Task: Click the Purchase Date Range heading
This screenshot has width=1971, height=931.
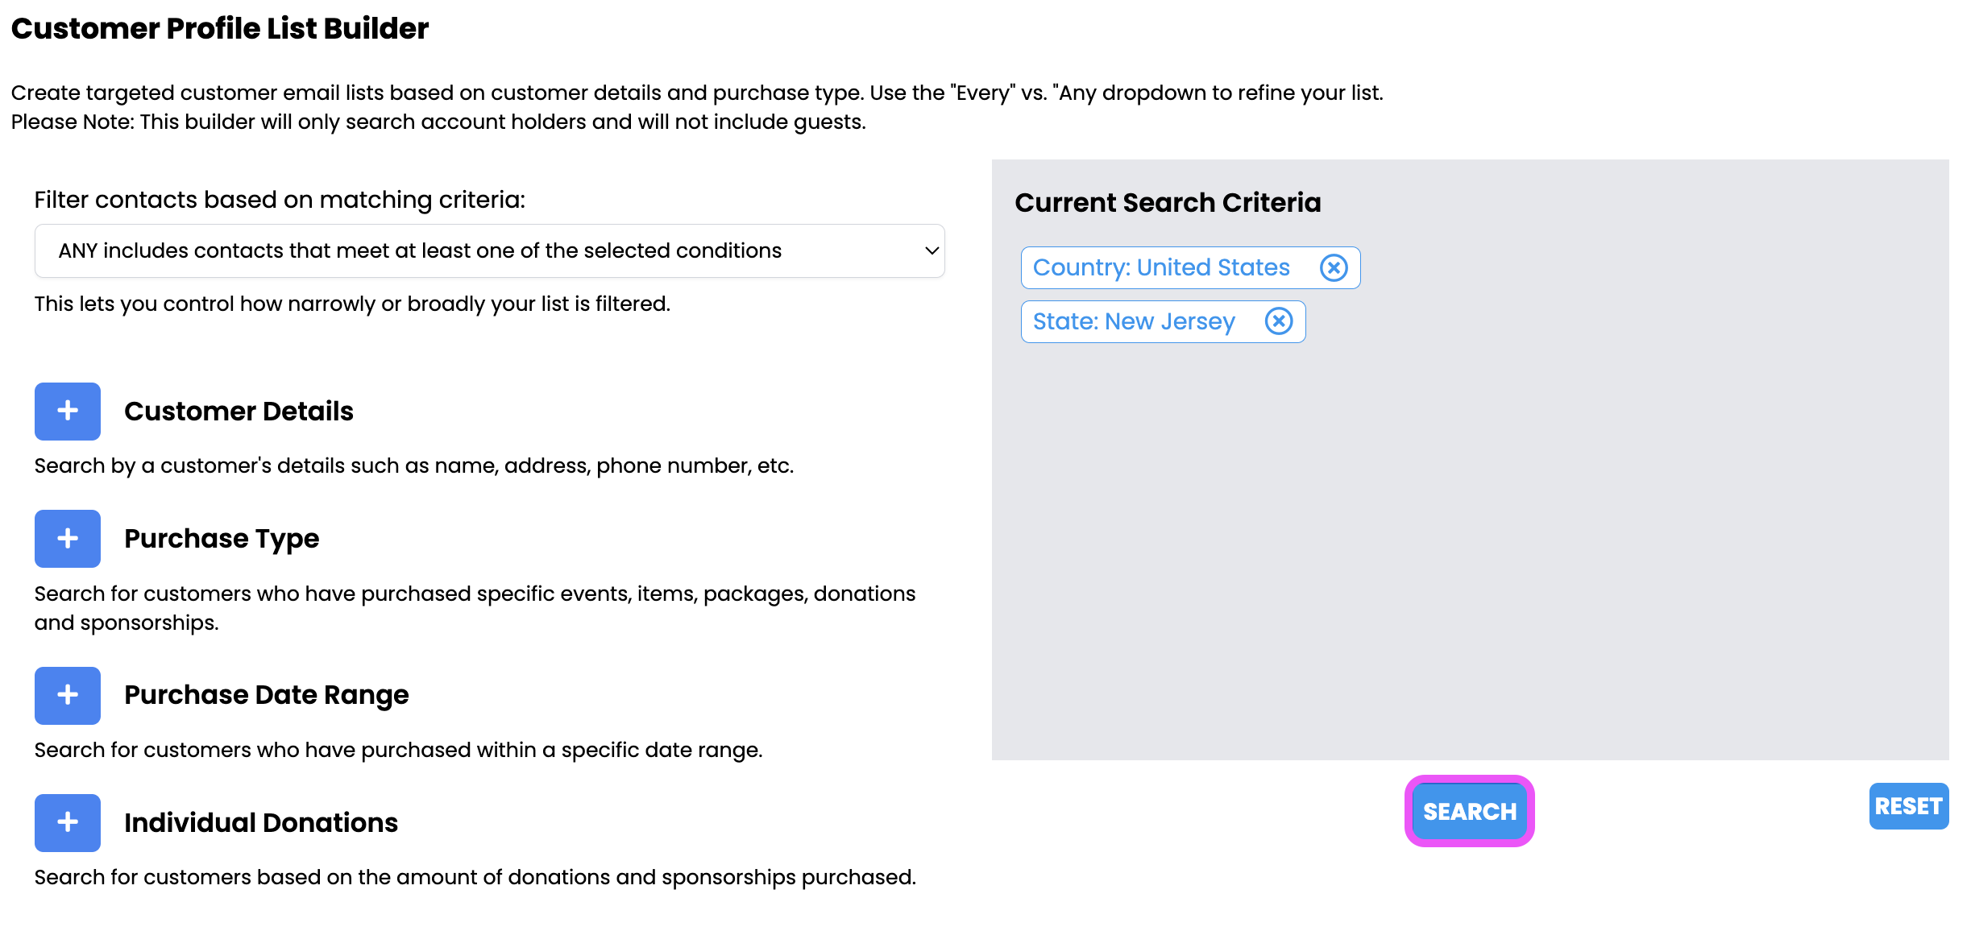Action: (x=266, y=694)
